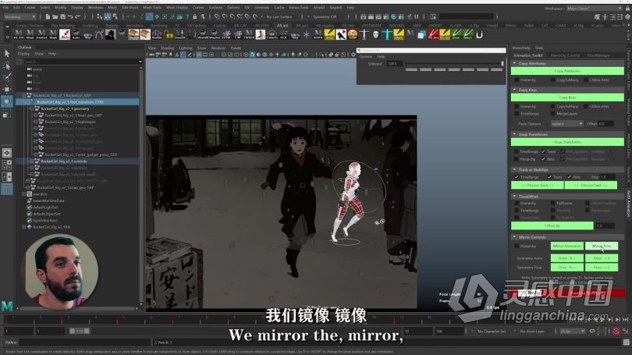
Task: Collapse the Copy Attributes section
Action: (515, 63)
